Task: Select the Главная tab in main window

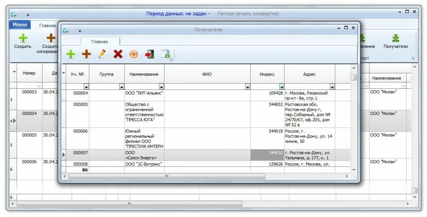Action: coord(48,25)
